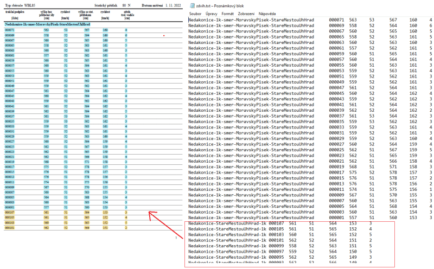Click Notepad line Nedakonice-StareMestouUhHrad-1k 000095
Viewport: 434px width, 269px height.
click(280, 257)
